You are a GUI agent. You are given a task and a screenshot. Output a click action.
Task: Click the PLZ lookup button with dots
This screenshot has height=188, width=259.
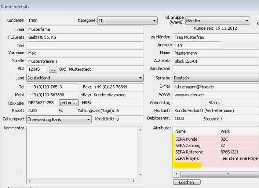point(53,69)
